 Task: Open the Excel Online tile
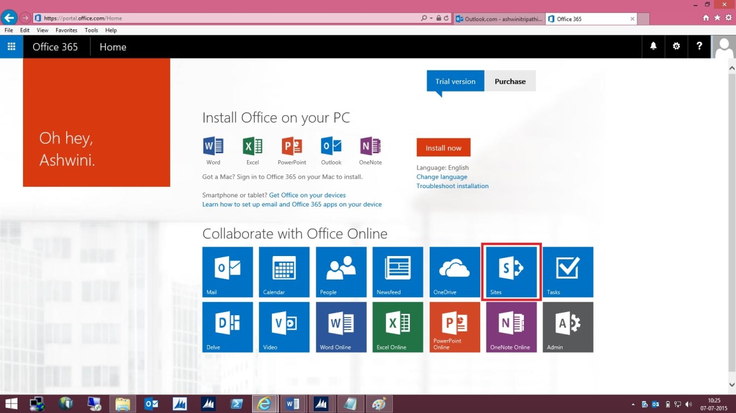(x=397, y=327)
